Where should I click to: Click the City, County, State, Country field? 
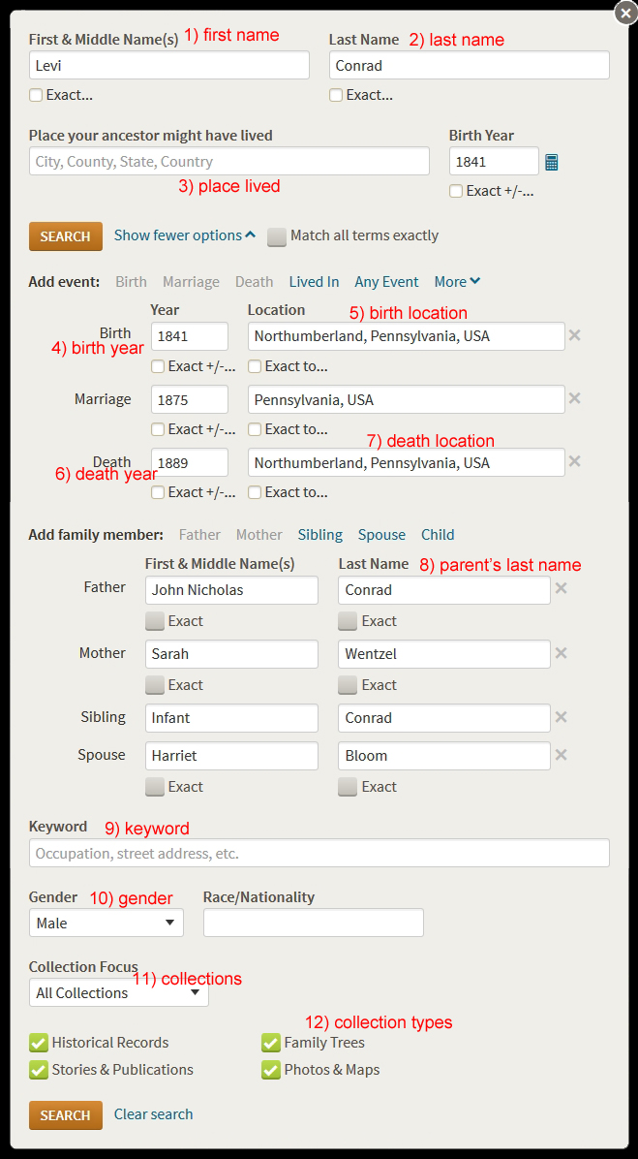(228, 161)
